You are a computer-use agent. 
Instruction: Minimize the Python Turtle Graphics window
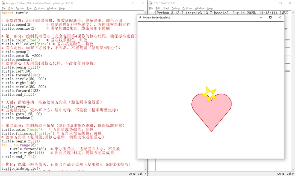coord(261,17)
